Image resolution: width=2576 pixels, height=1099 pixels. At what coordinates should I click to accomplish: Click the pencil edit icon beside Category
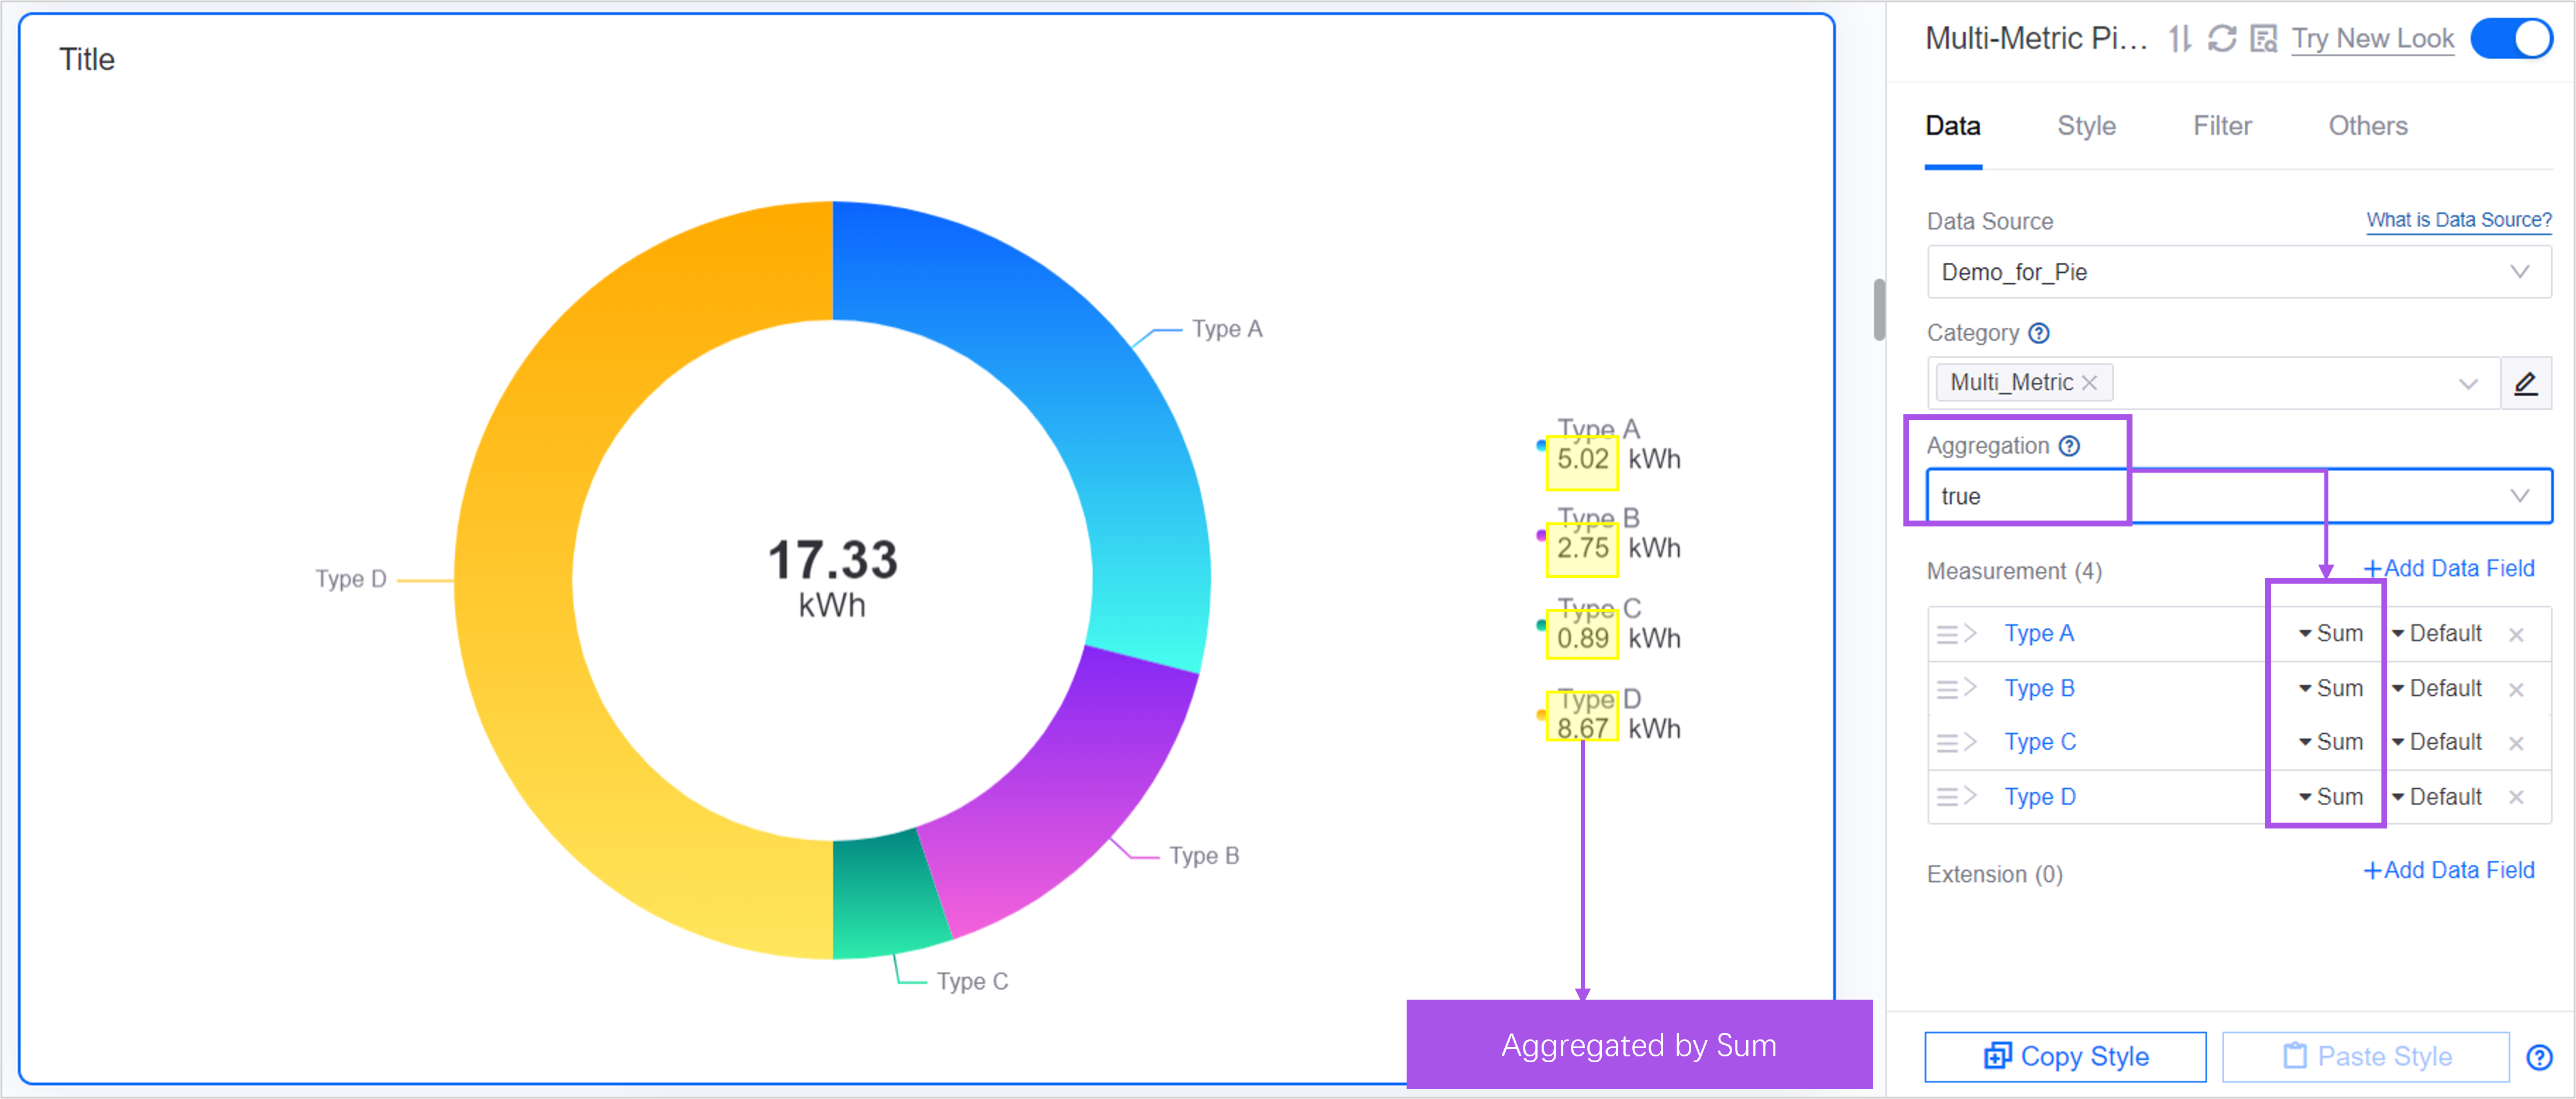coord(2526,383)
